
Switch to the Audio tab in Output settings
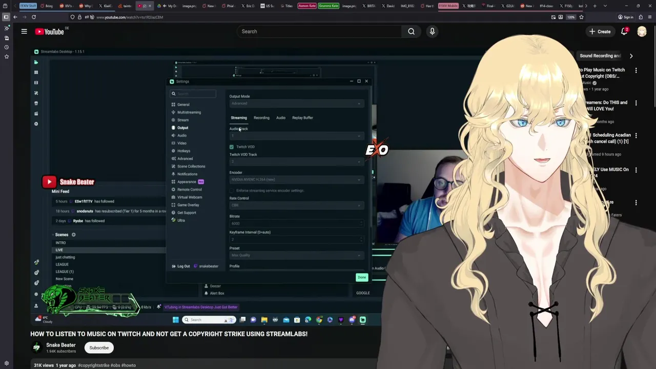point(281,118)
